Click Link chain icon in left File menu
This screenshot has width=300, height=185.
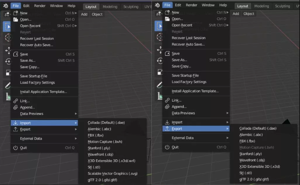pos(16,101)
